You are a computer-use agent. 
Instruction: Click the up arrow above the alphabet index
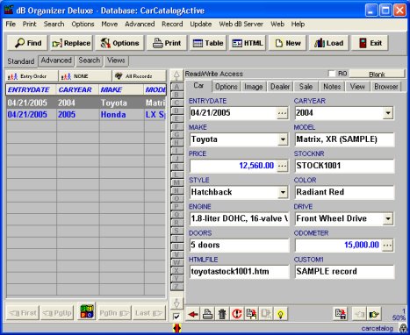[176, 75]
